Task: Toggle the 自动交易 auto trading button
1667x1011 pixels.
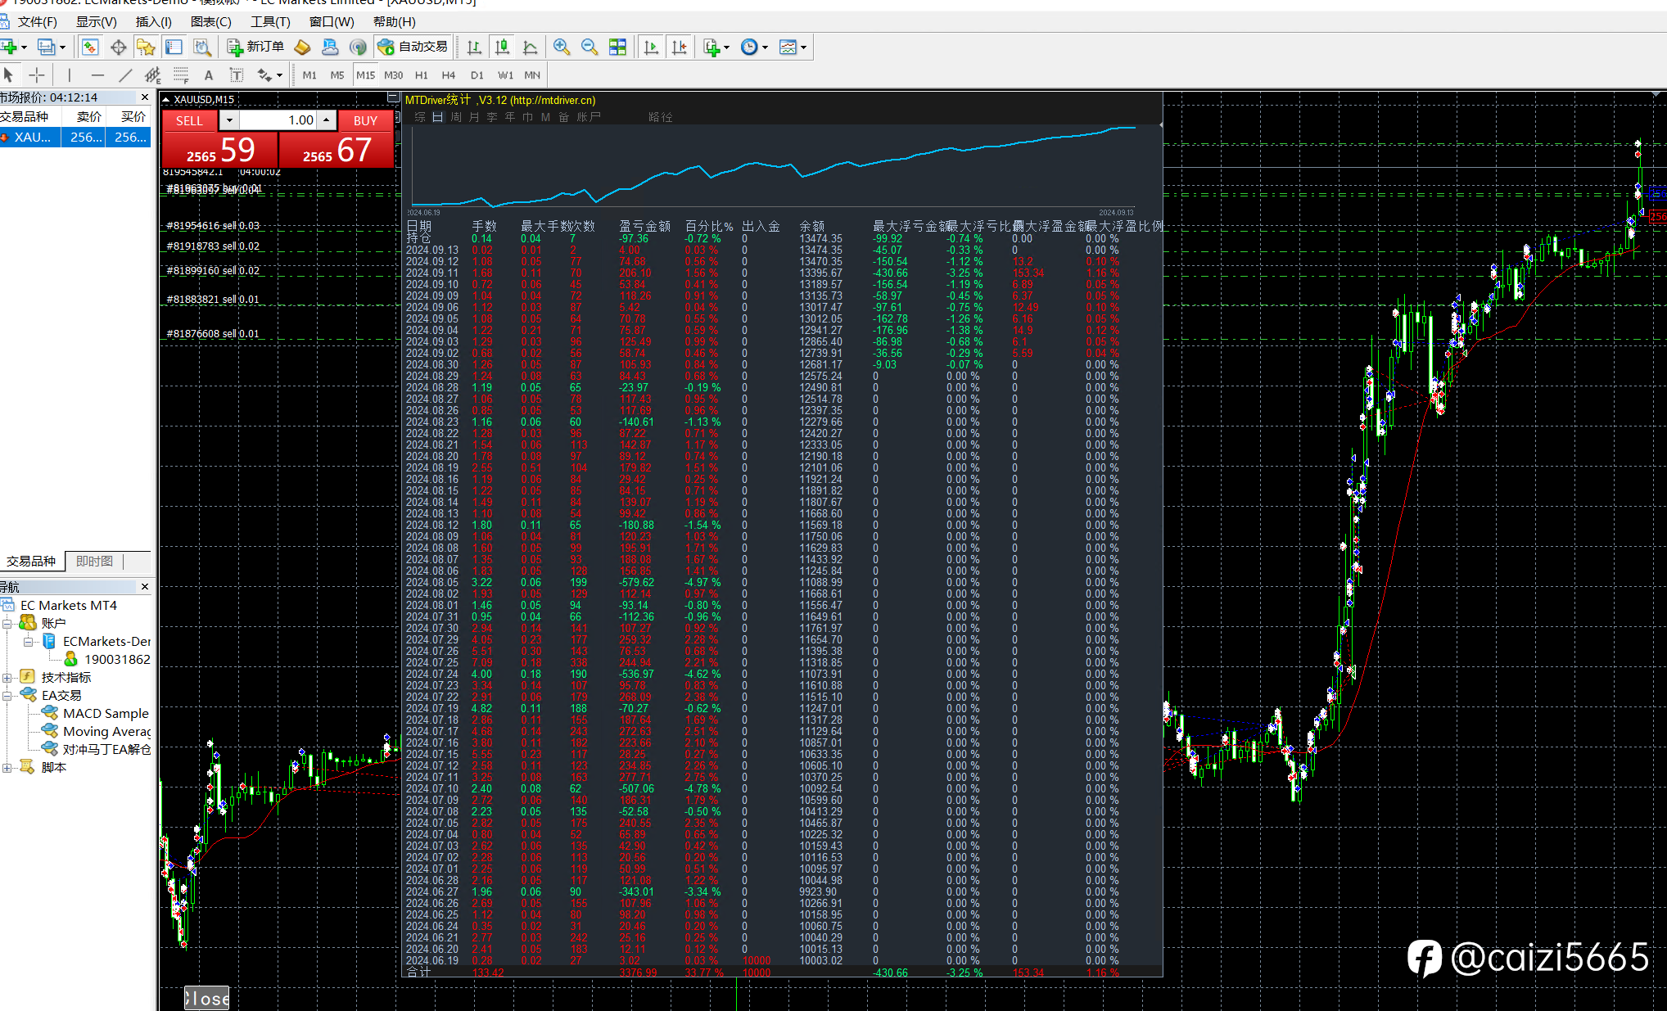Action: 413,47
